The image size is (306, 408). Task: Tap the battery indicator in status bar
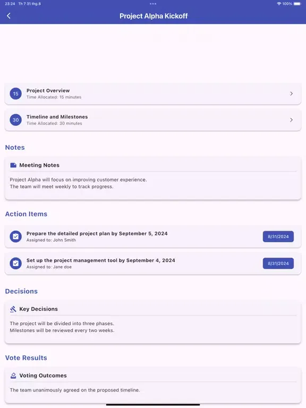pos(297,4)
